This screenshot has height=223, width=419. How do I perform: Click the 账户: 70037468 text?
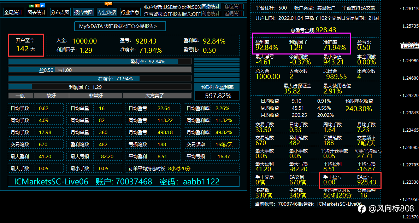pos(124,182)
